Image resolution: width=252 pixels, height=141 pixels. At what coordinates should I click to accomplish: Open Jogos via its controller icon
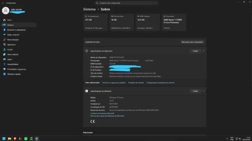(x=4, y=59)
